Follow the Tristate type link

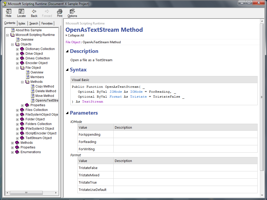138,97
